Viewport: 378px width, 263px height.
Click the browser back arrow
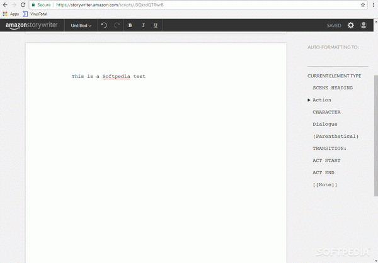coord(5,5)
